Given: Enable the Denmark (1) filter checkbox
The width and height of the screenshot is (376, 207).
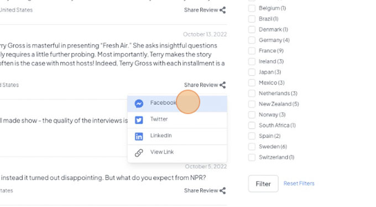Looking at the screenshot, I should tap(252, 29).
